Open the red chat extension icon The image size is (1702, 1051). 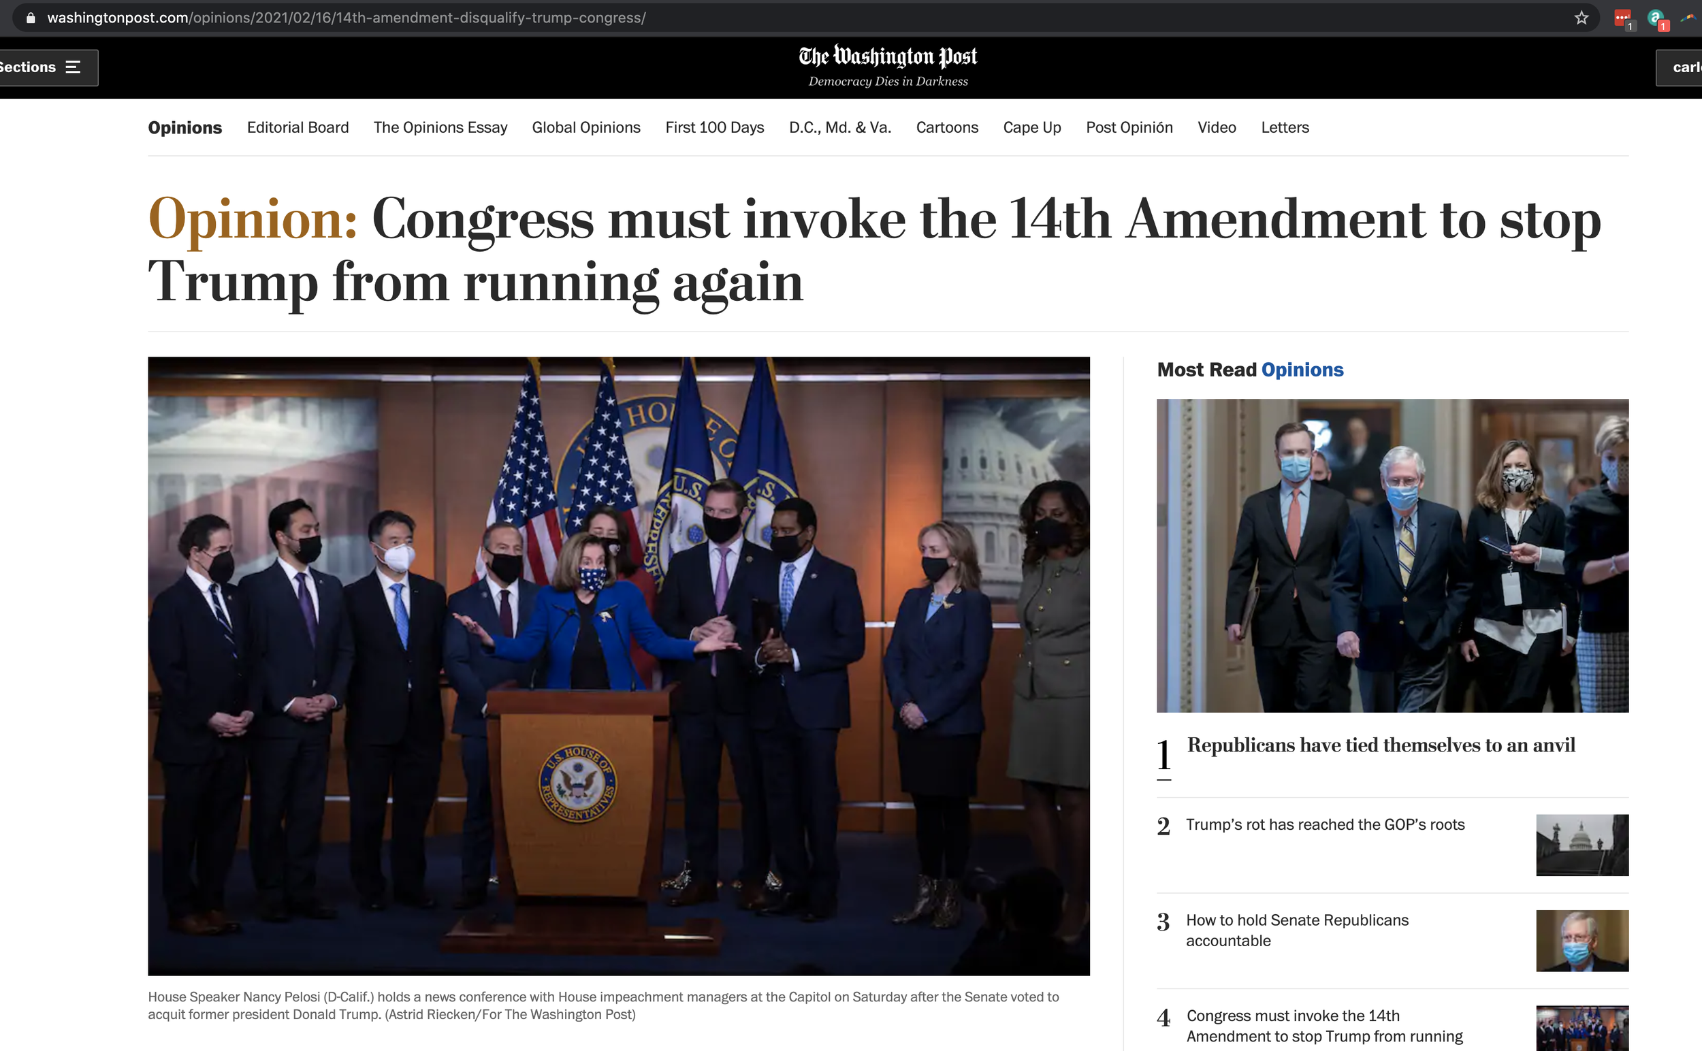coord(1623,19)
